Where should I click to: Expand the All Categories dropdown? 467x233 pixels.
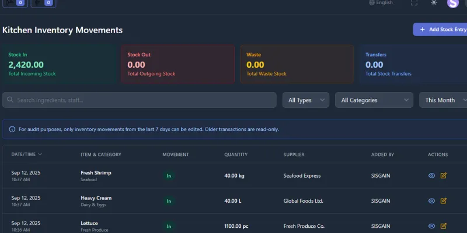click(374, 100)
